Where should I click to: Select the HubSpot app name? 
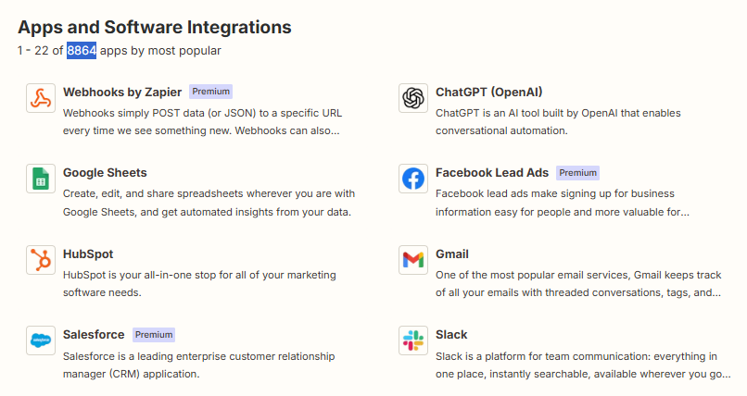click(88, 254)
